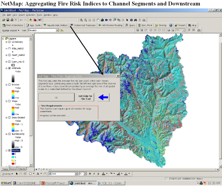222x186 pixels.
Task: Click the Find binoculars icon
Action: click(136, 20)
